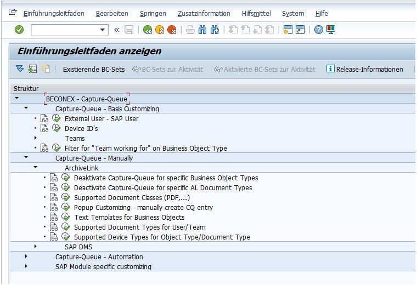
Task: Click the Next Page icon
Action: (257, 30)
